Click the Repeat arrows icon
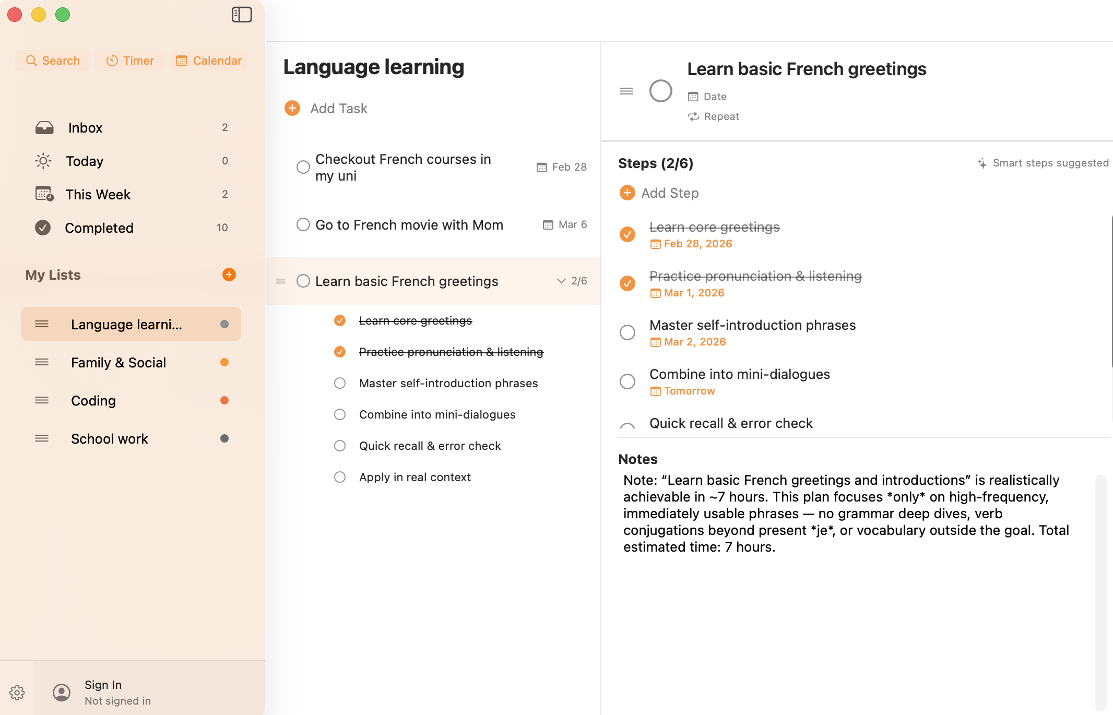This screenshot has height=715, width=1113. click(x=693, y=116)
